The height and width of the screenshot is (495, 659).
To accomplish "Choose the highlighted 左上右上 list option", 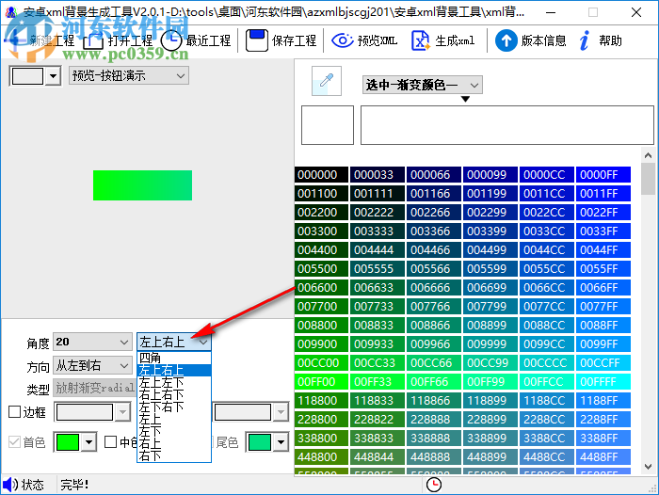I will coord(174,370).
